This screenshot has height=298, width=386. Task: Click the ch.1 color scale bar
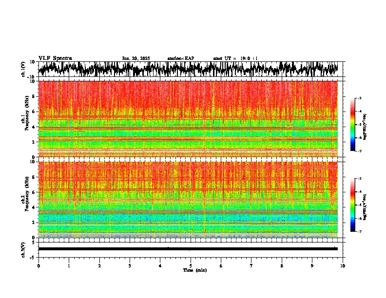353,125
